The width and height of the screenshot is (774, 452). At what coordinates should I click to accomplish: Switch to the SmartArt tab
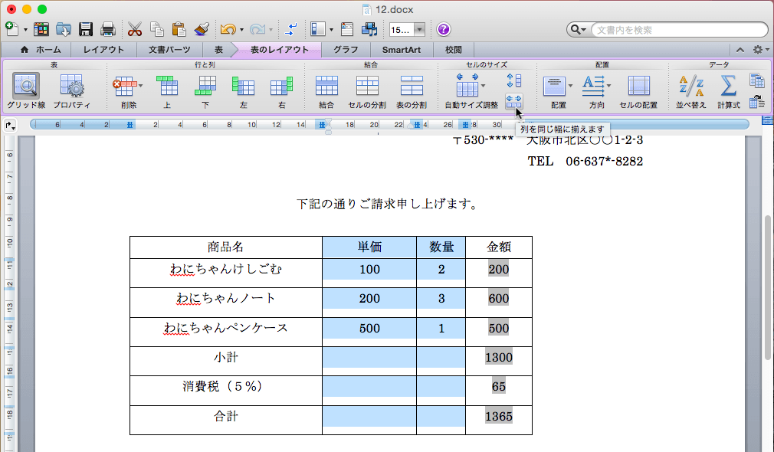402,50
